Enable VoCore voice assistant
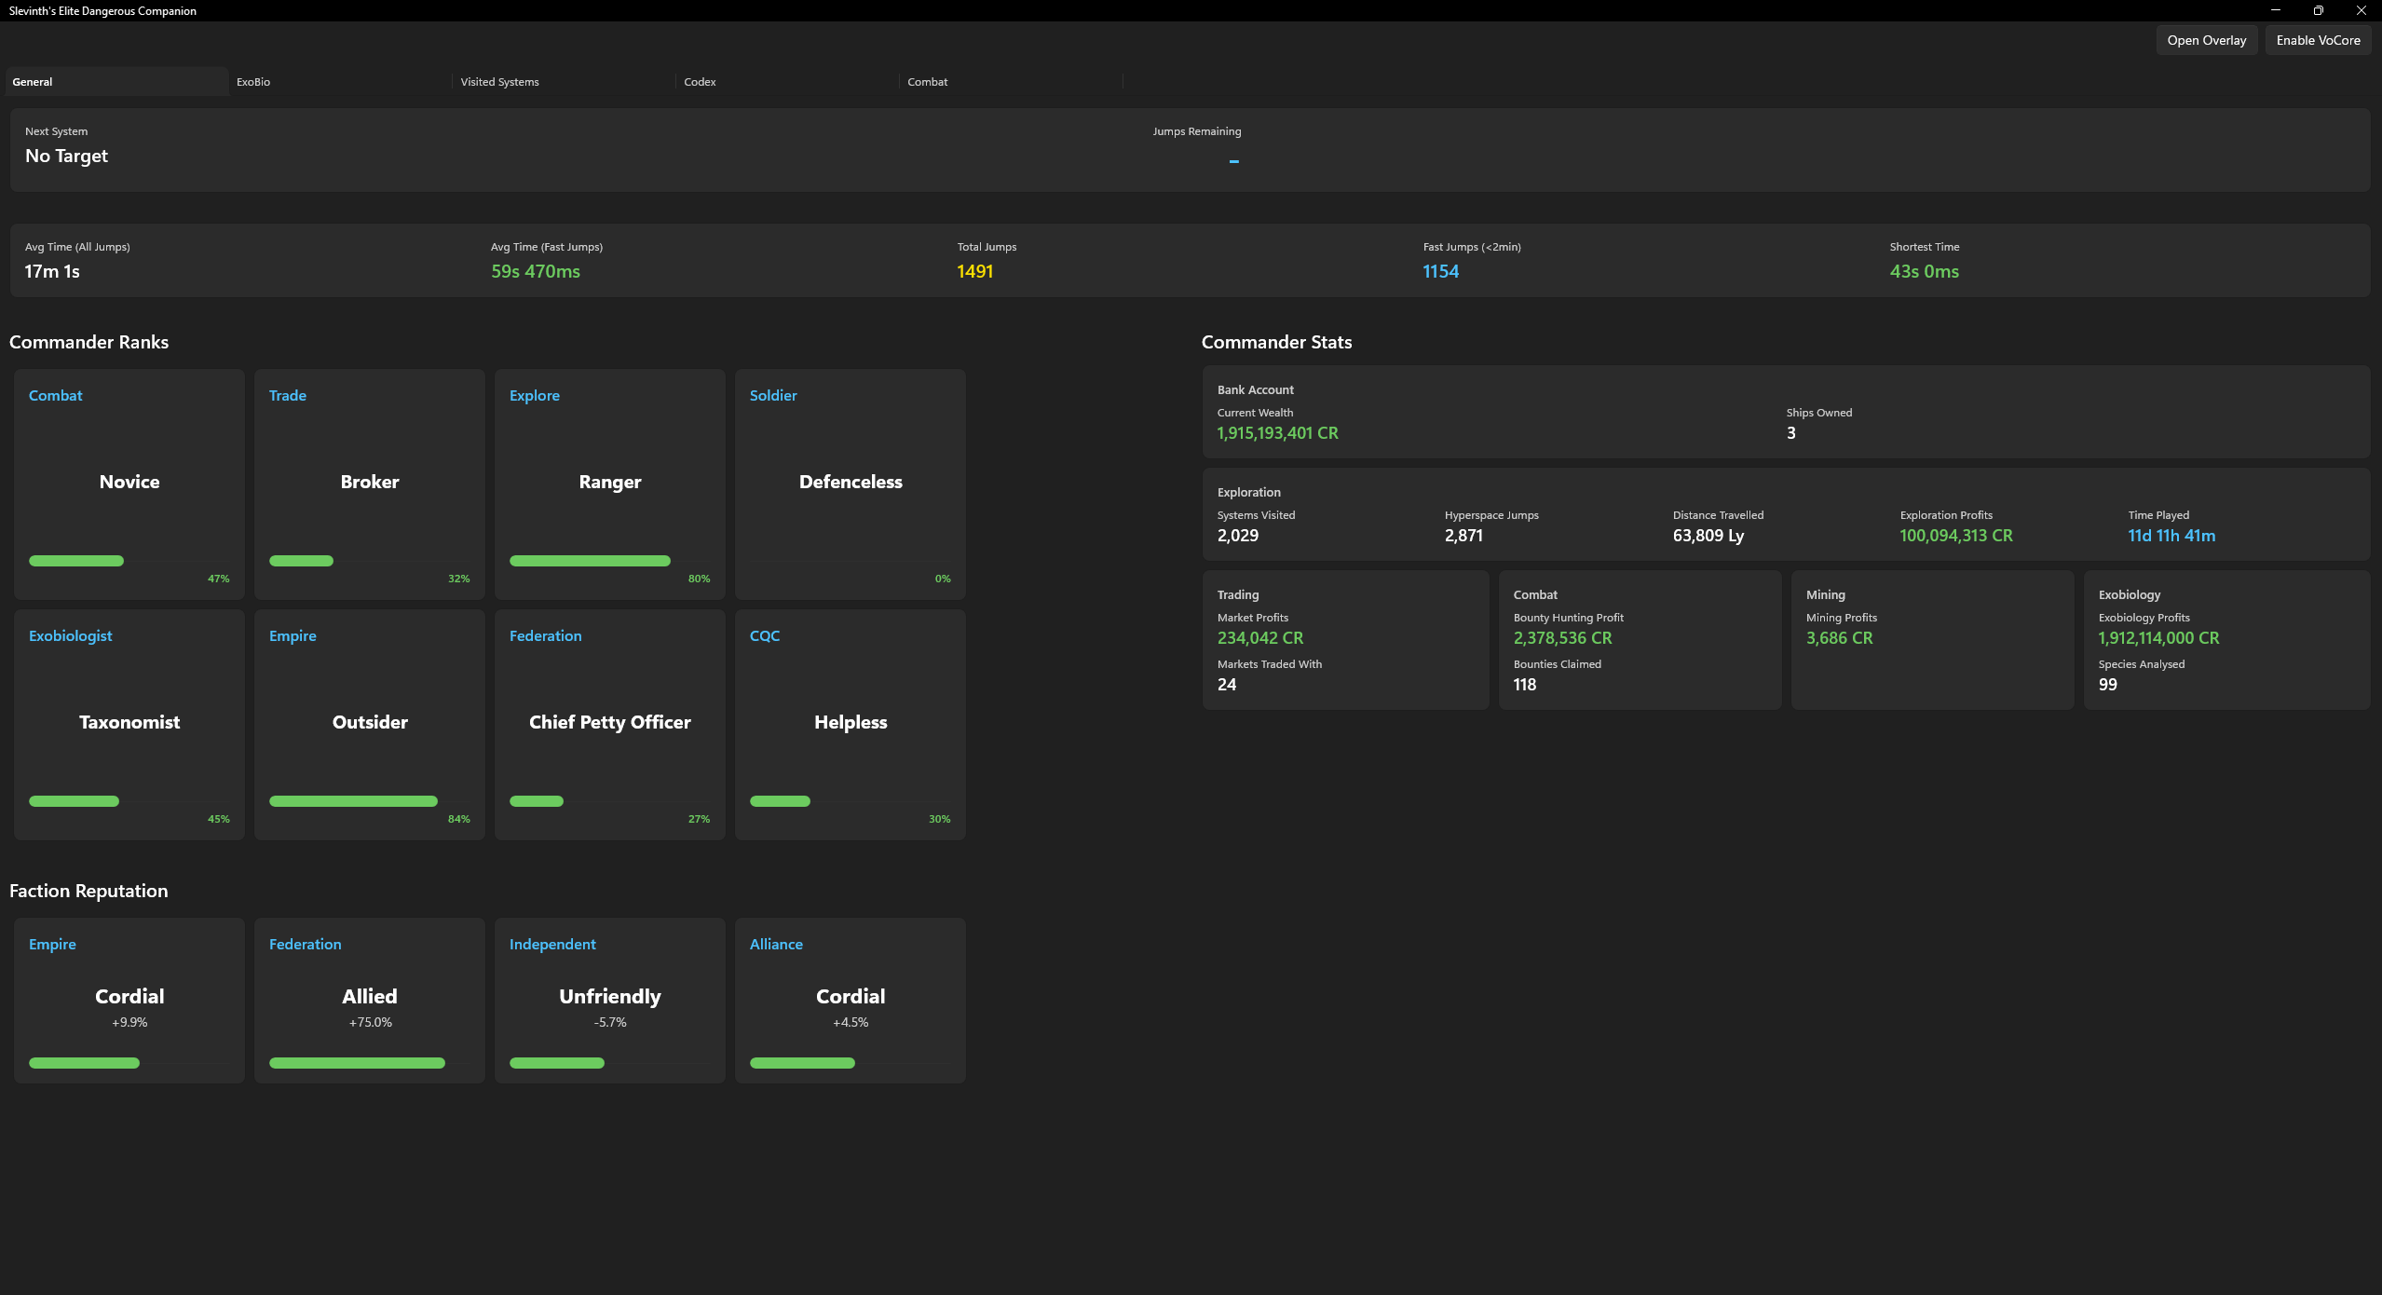The height and width of the screenshot is (1295, 2382). click(x=2318, y=40)
